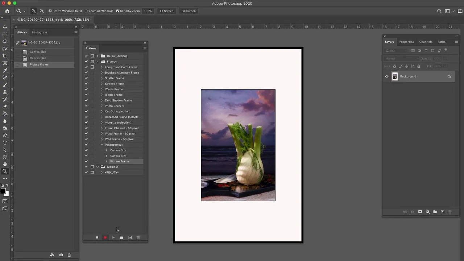The width and height of the screenshot is (464, 261).
Task: Add a layer mask to Background
Action: point(420,212)
